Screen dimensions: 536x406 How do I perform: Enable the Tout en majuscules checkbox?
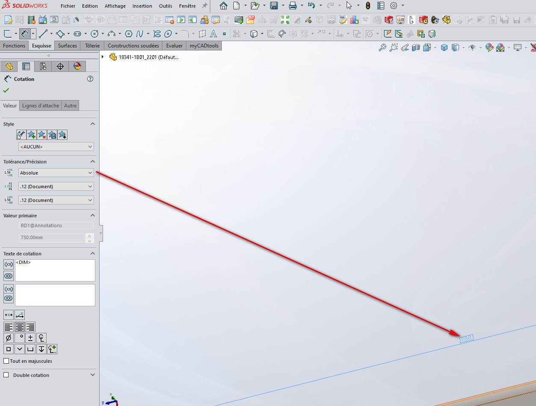click(6, 361)
